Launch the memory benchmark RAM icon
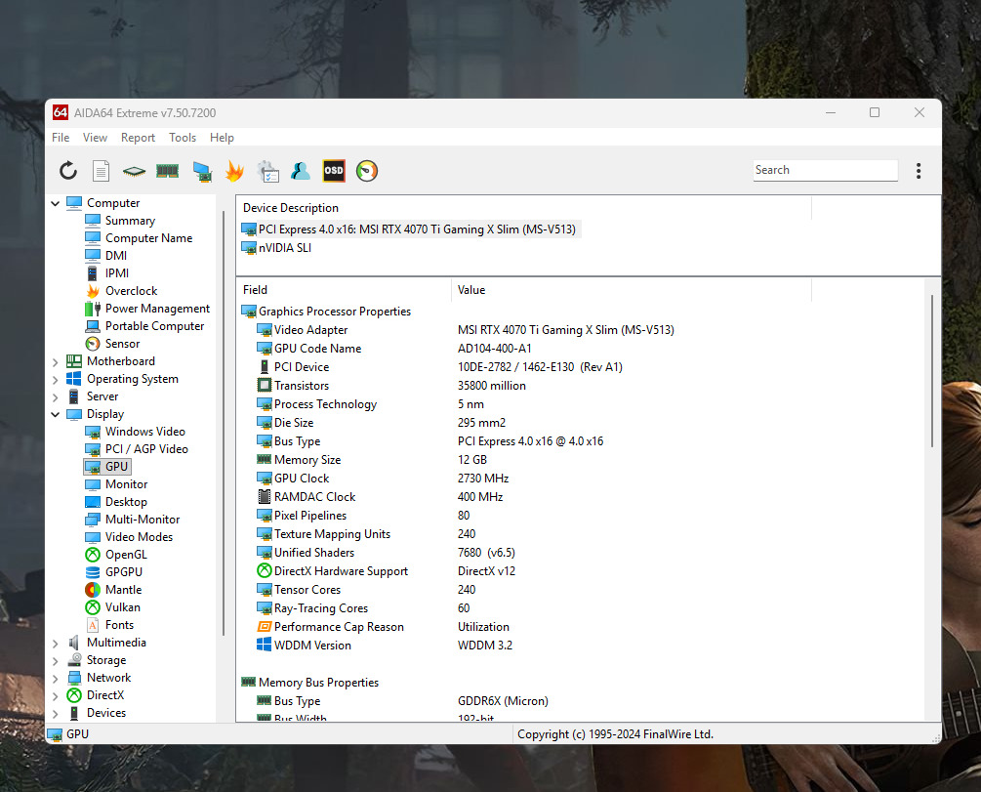Viewport: 981px width, 792px height. pyautogui.click(x=167, y=170)
